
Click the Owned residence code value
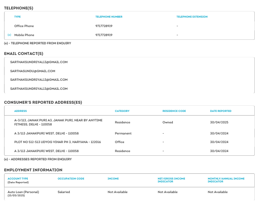168,122
